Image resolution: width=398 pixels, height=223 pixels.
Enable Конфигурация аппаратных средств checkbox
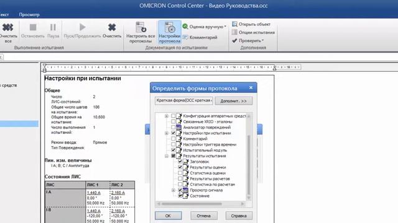[x=174, y=116]
